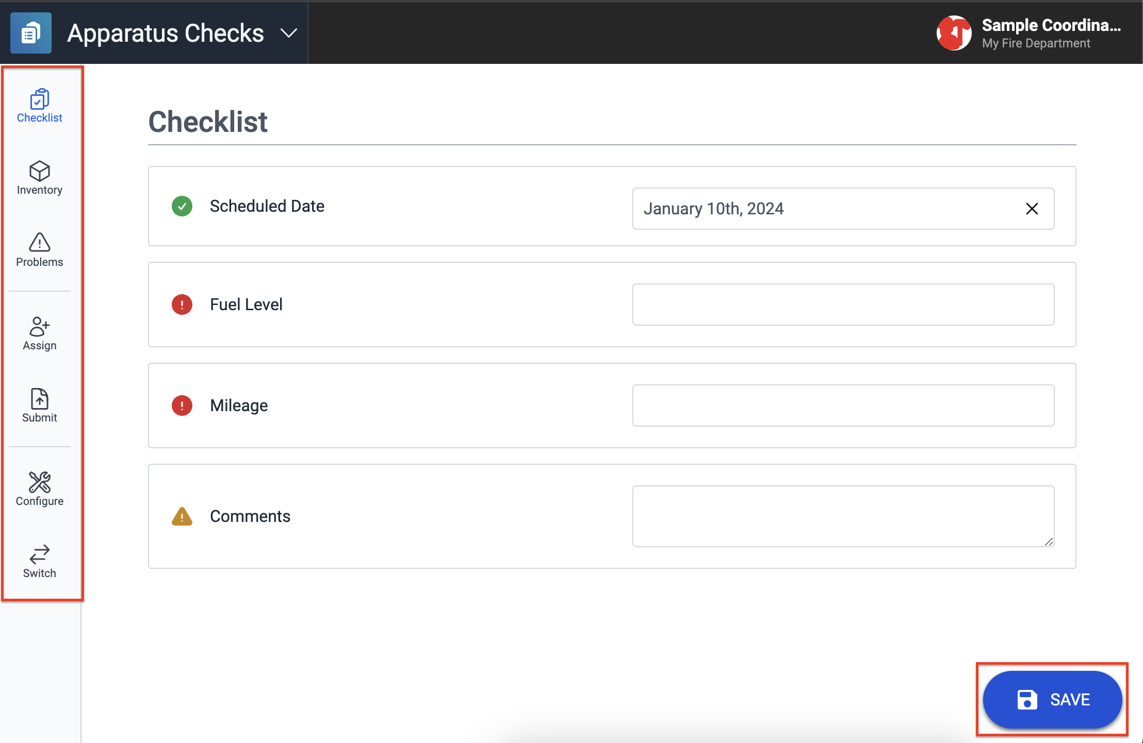Click the Switch arrows icon
1143x743 pixels.
39,554
